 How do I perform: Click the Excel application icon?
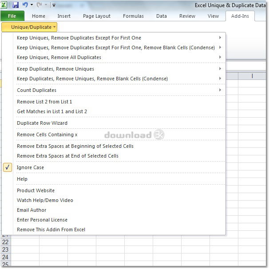(4, 5)
